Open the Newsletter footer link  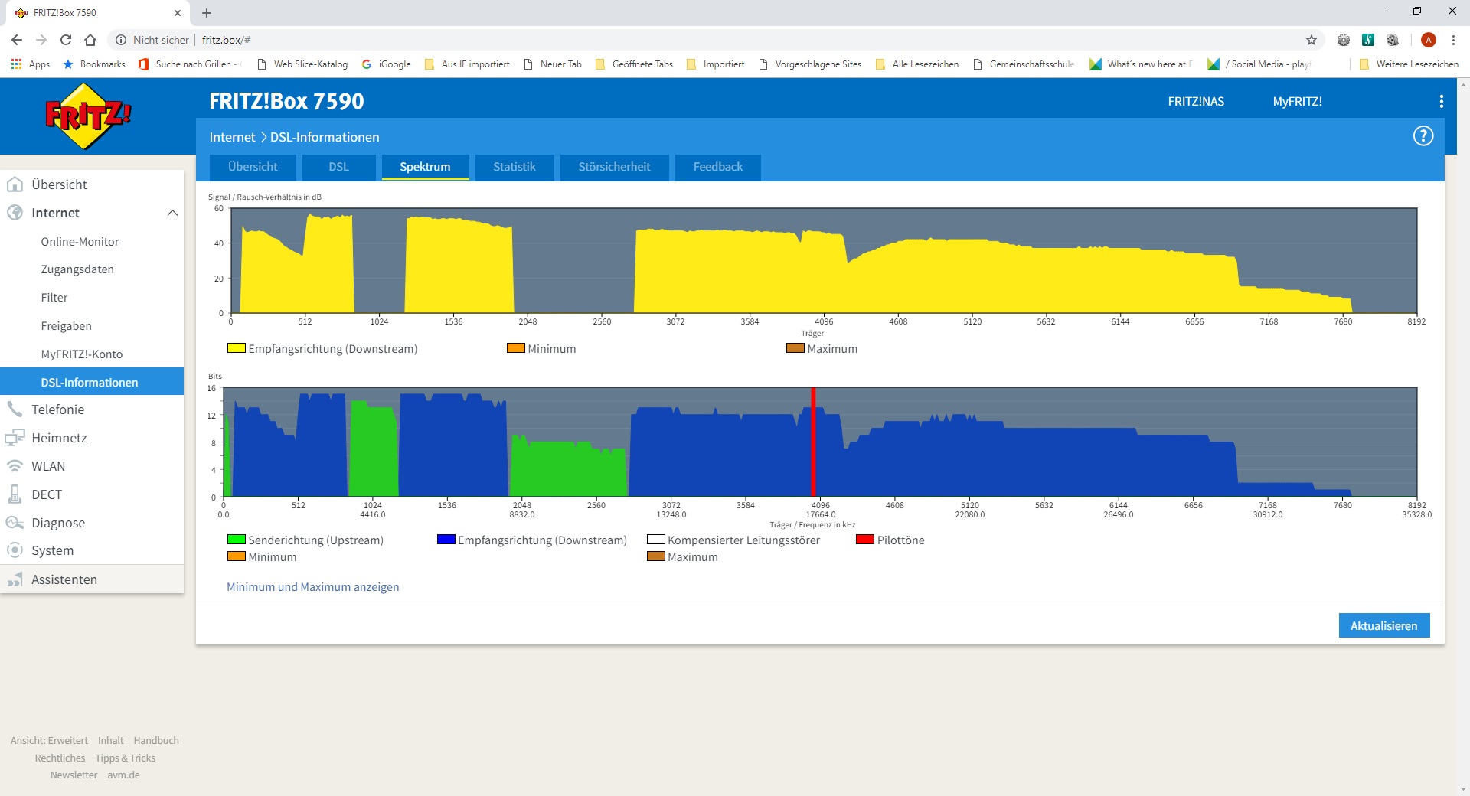73,775
